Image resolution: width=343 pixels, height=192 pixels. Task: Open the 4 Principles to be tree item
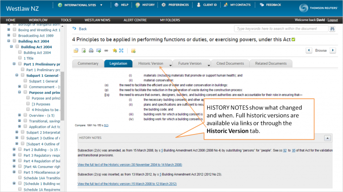pos(46,110)
